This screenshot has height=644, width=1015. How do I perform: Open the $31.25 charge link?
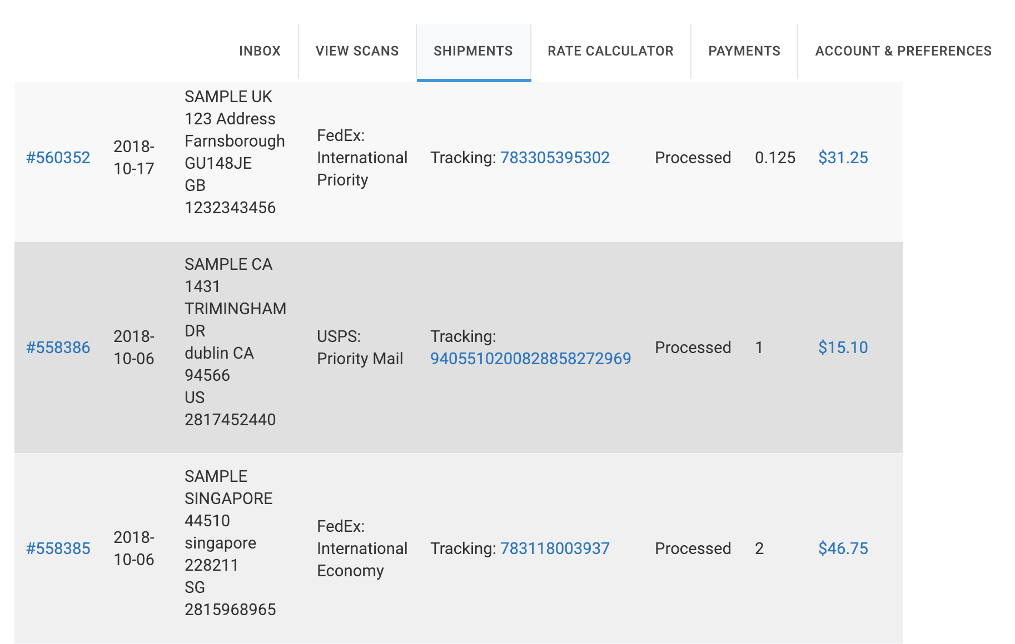click(x=843, y=158)
